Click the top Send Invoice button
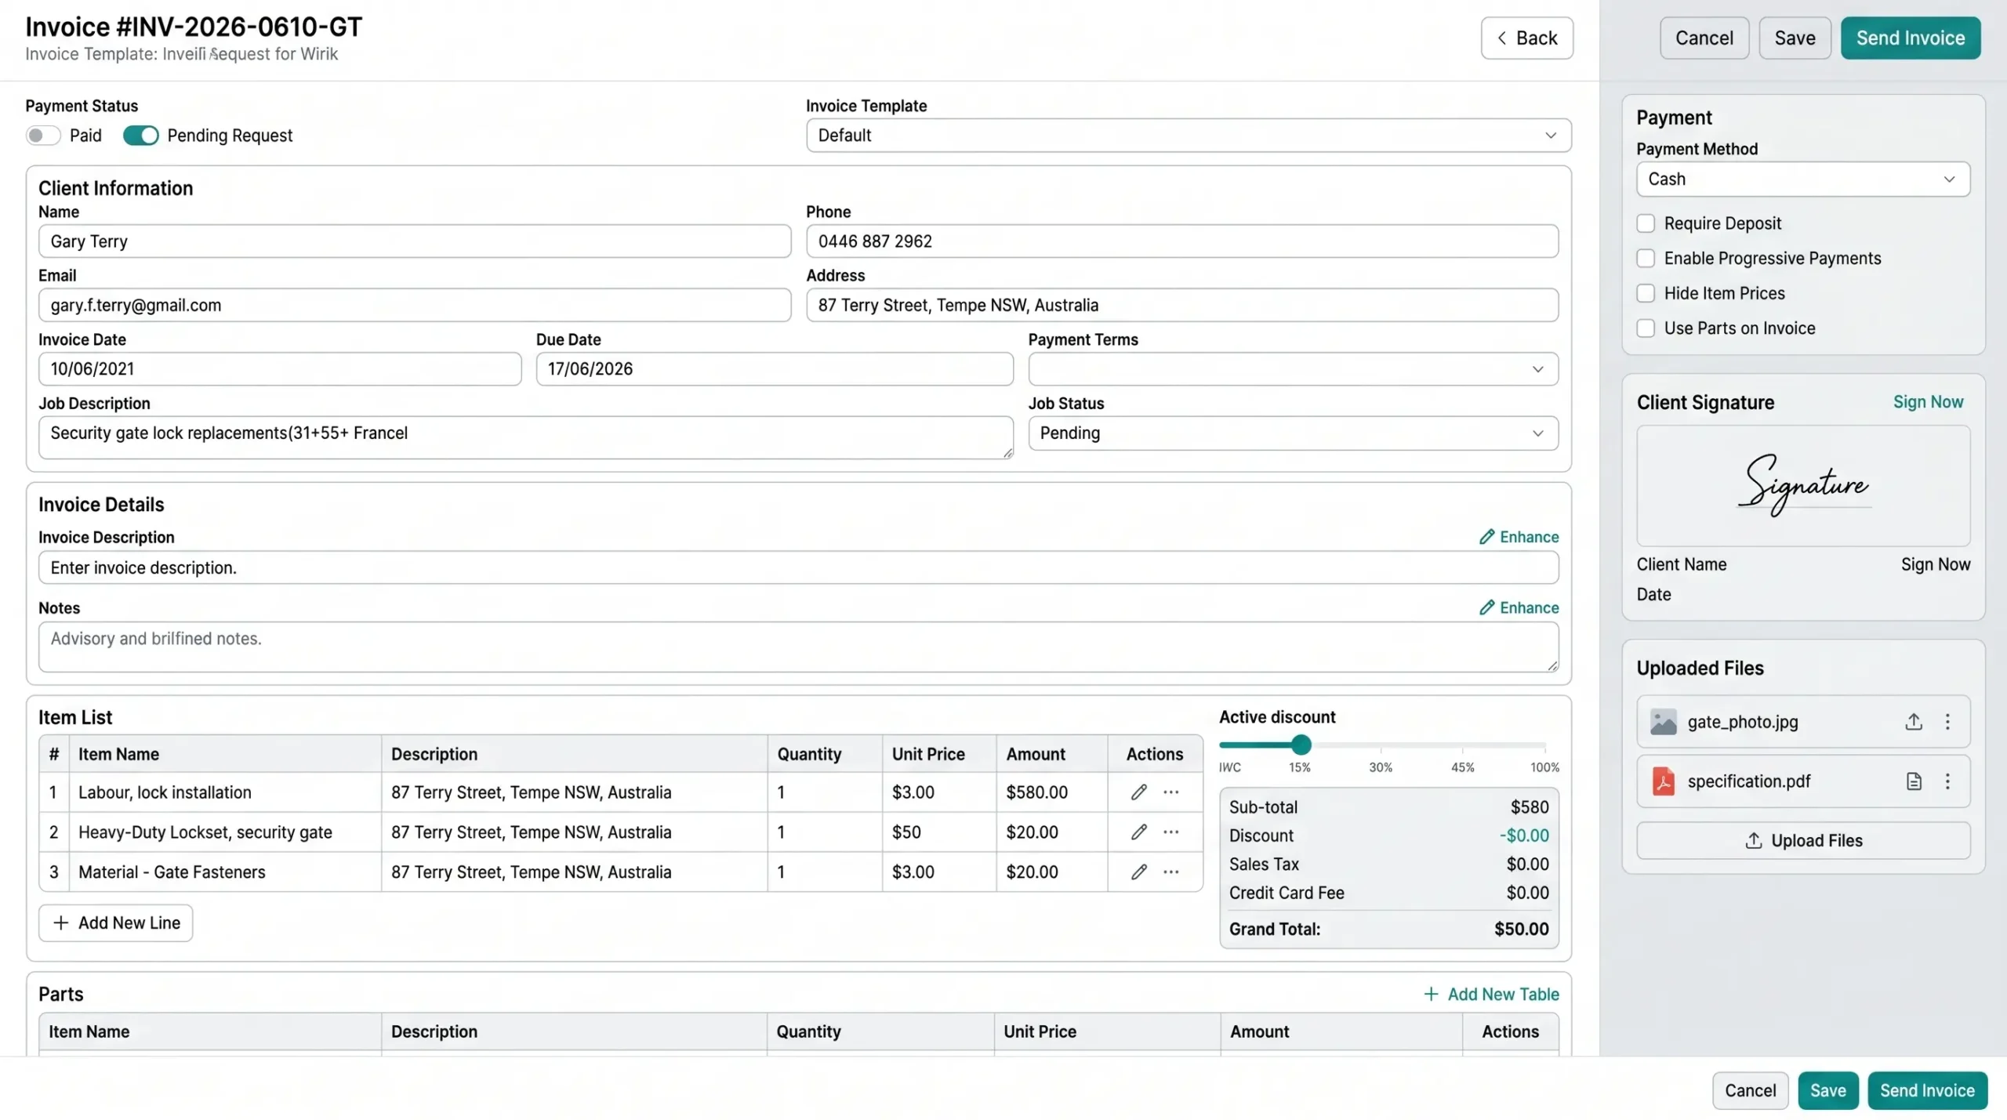This screenshot has width=2007, height=1120. [1911, 38]
